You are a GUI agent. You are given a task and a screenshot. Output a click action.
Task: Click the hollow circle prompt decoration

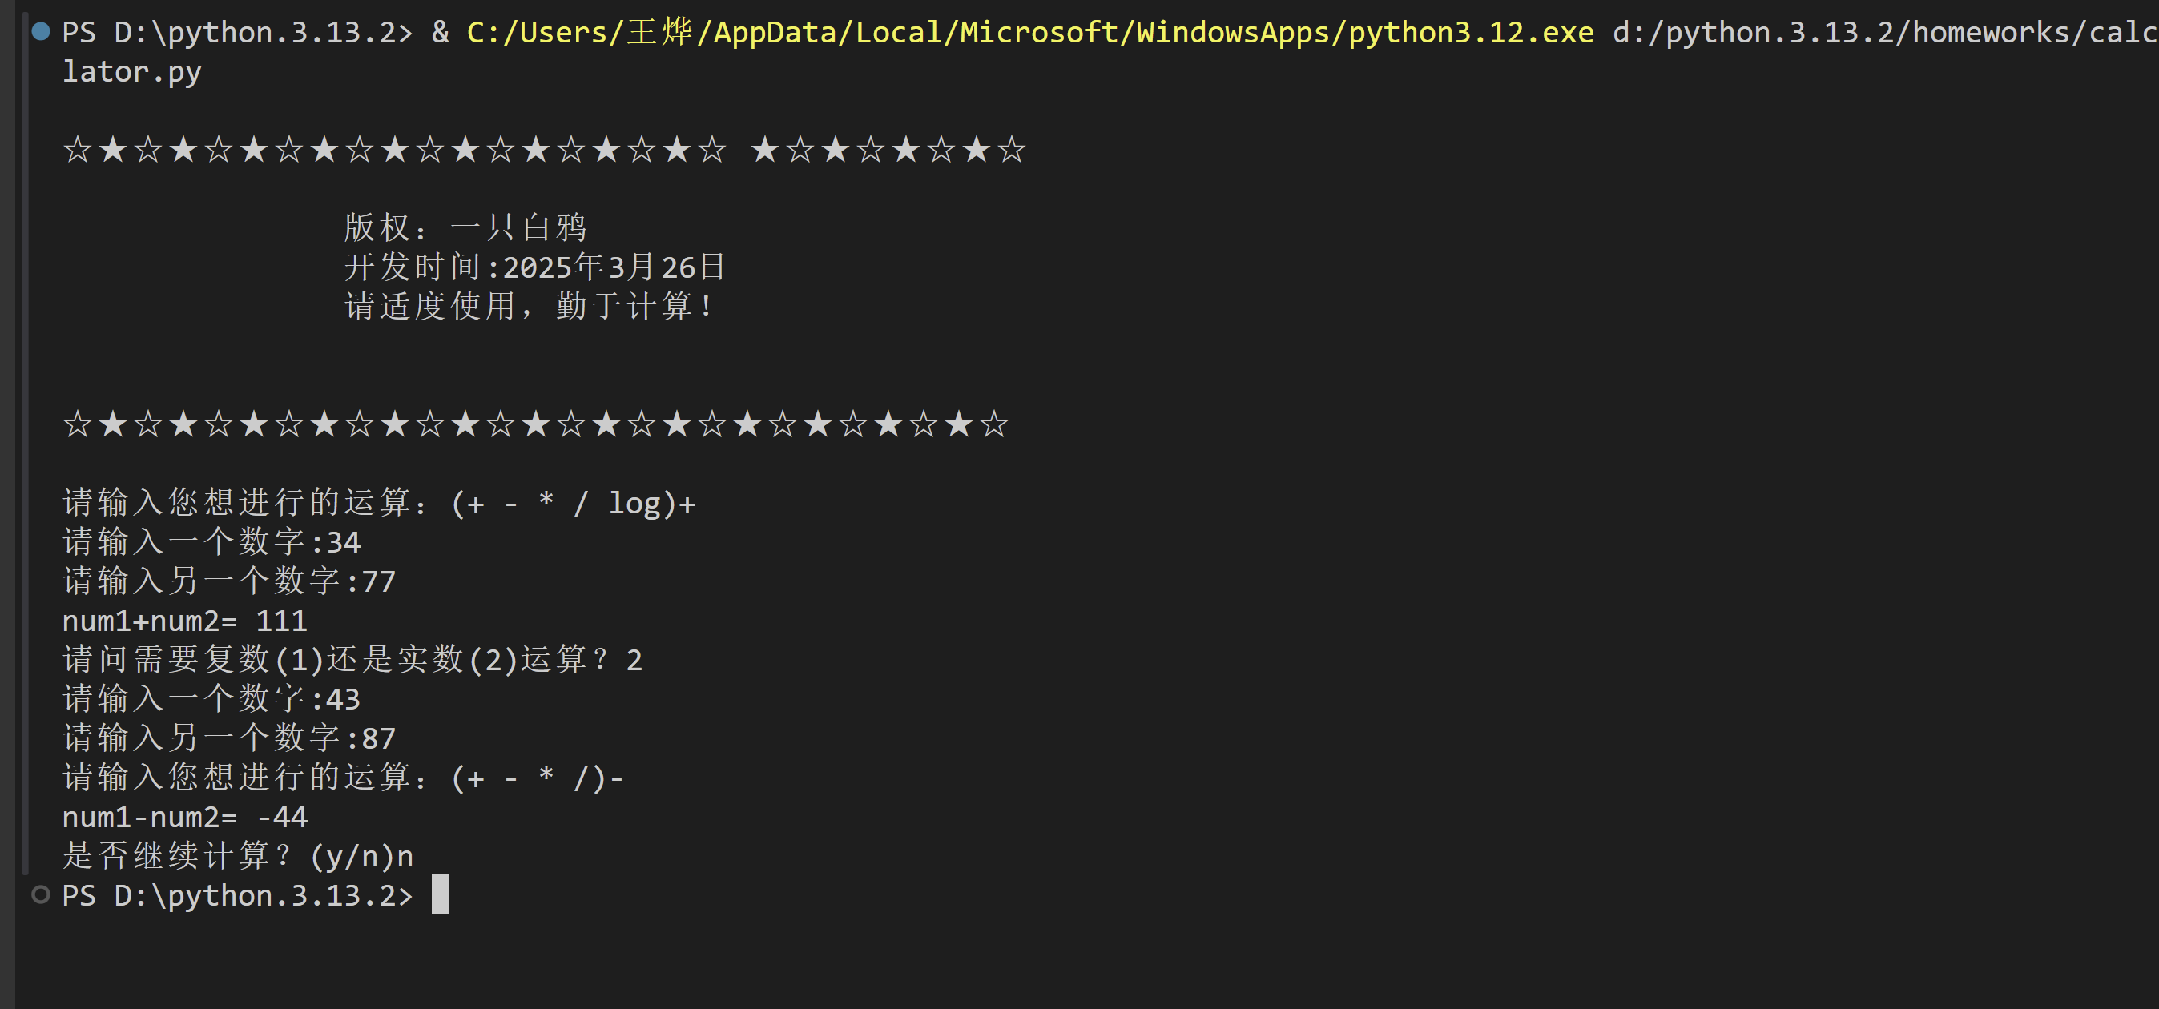pos(40,895)
